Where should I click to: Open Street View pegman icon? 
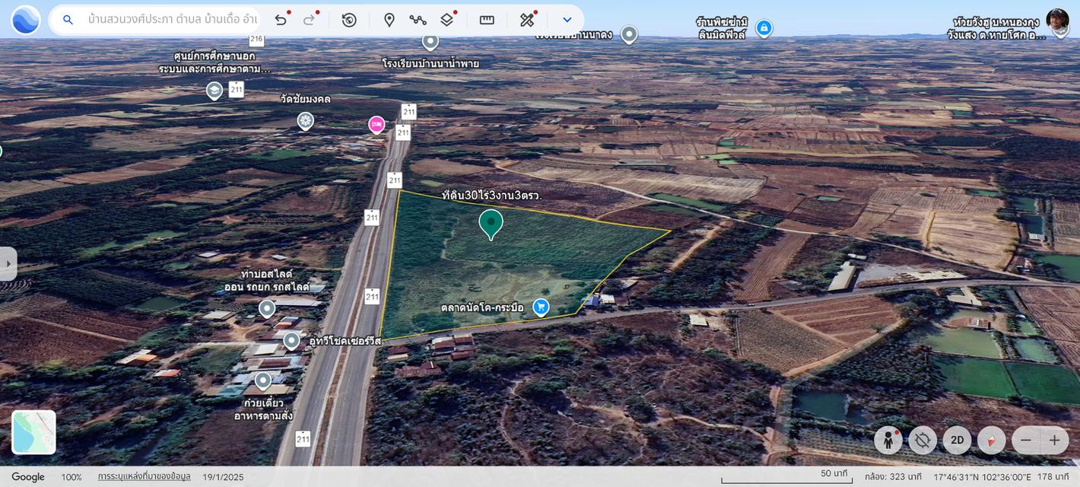(x=888, y=440)
